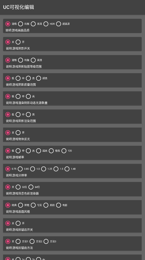Choose 64位 scene color renderer

pyautogui.click(x=31, y=187)
